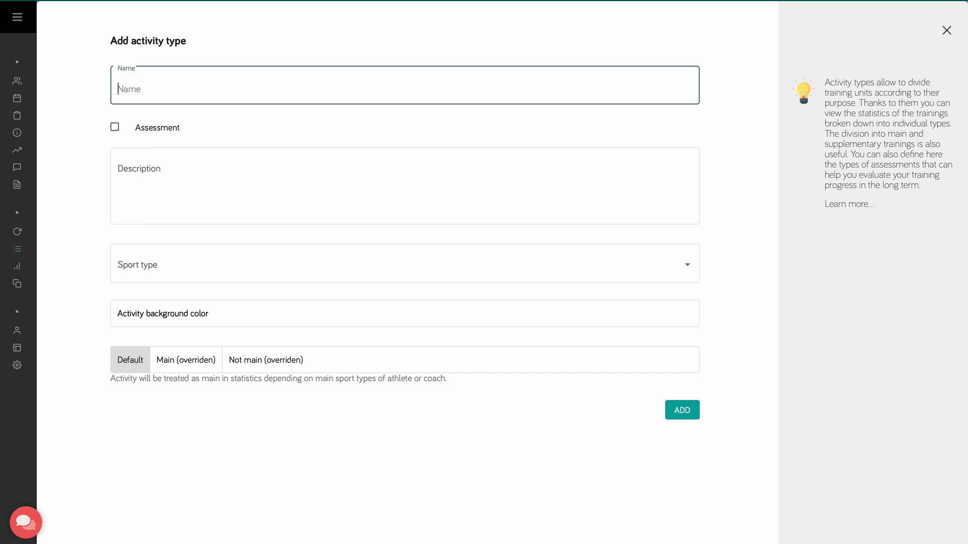
Task: Open the athletes panel from the sidebar
Action: 17,80
